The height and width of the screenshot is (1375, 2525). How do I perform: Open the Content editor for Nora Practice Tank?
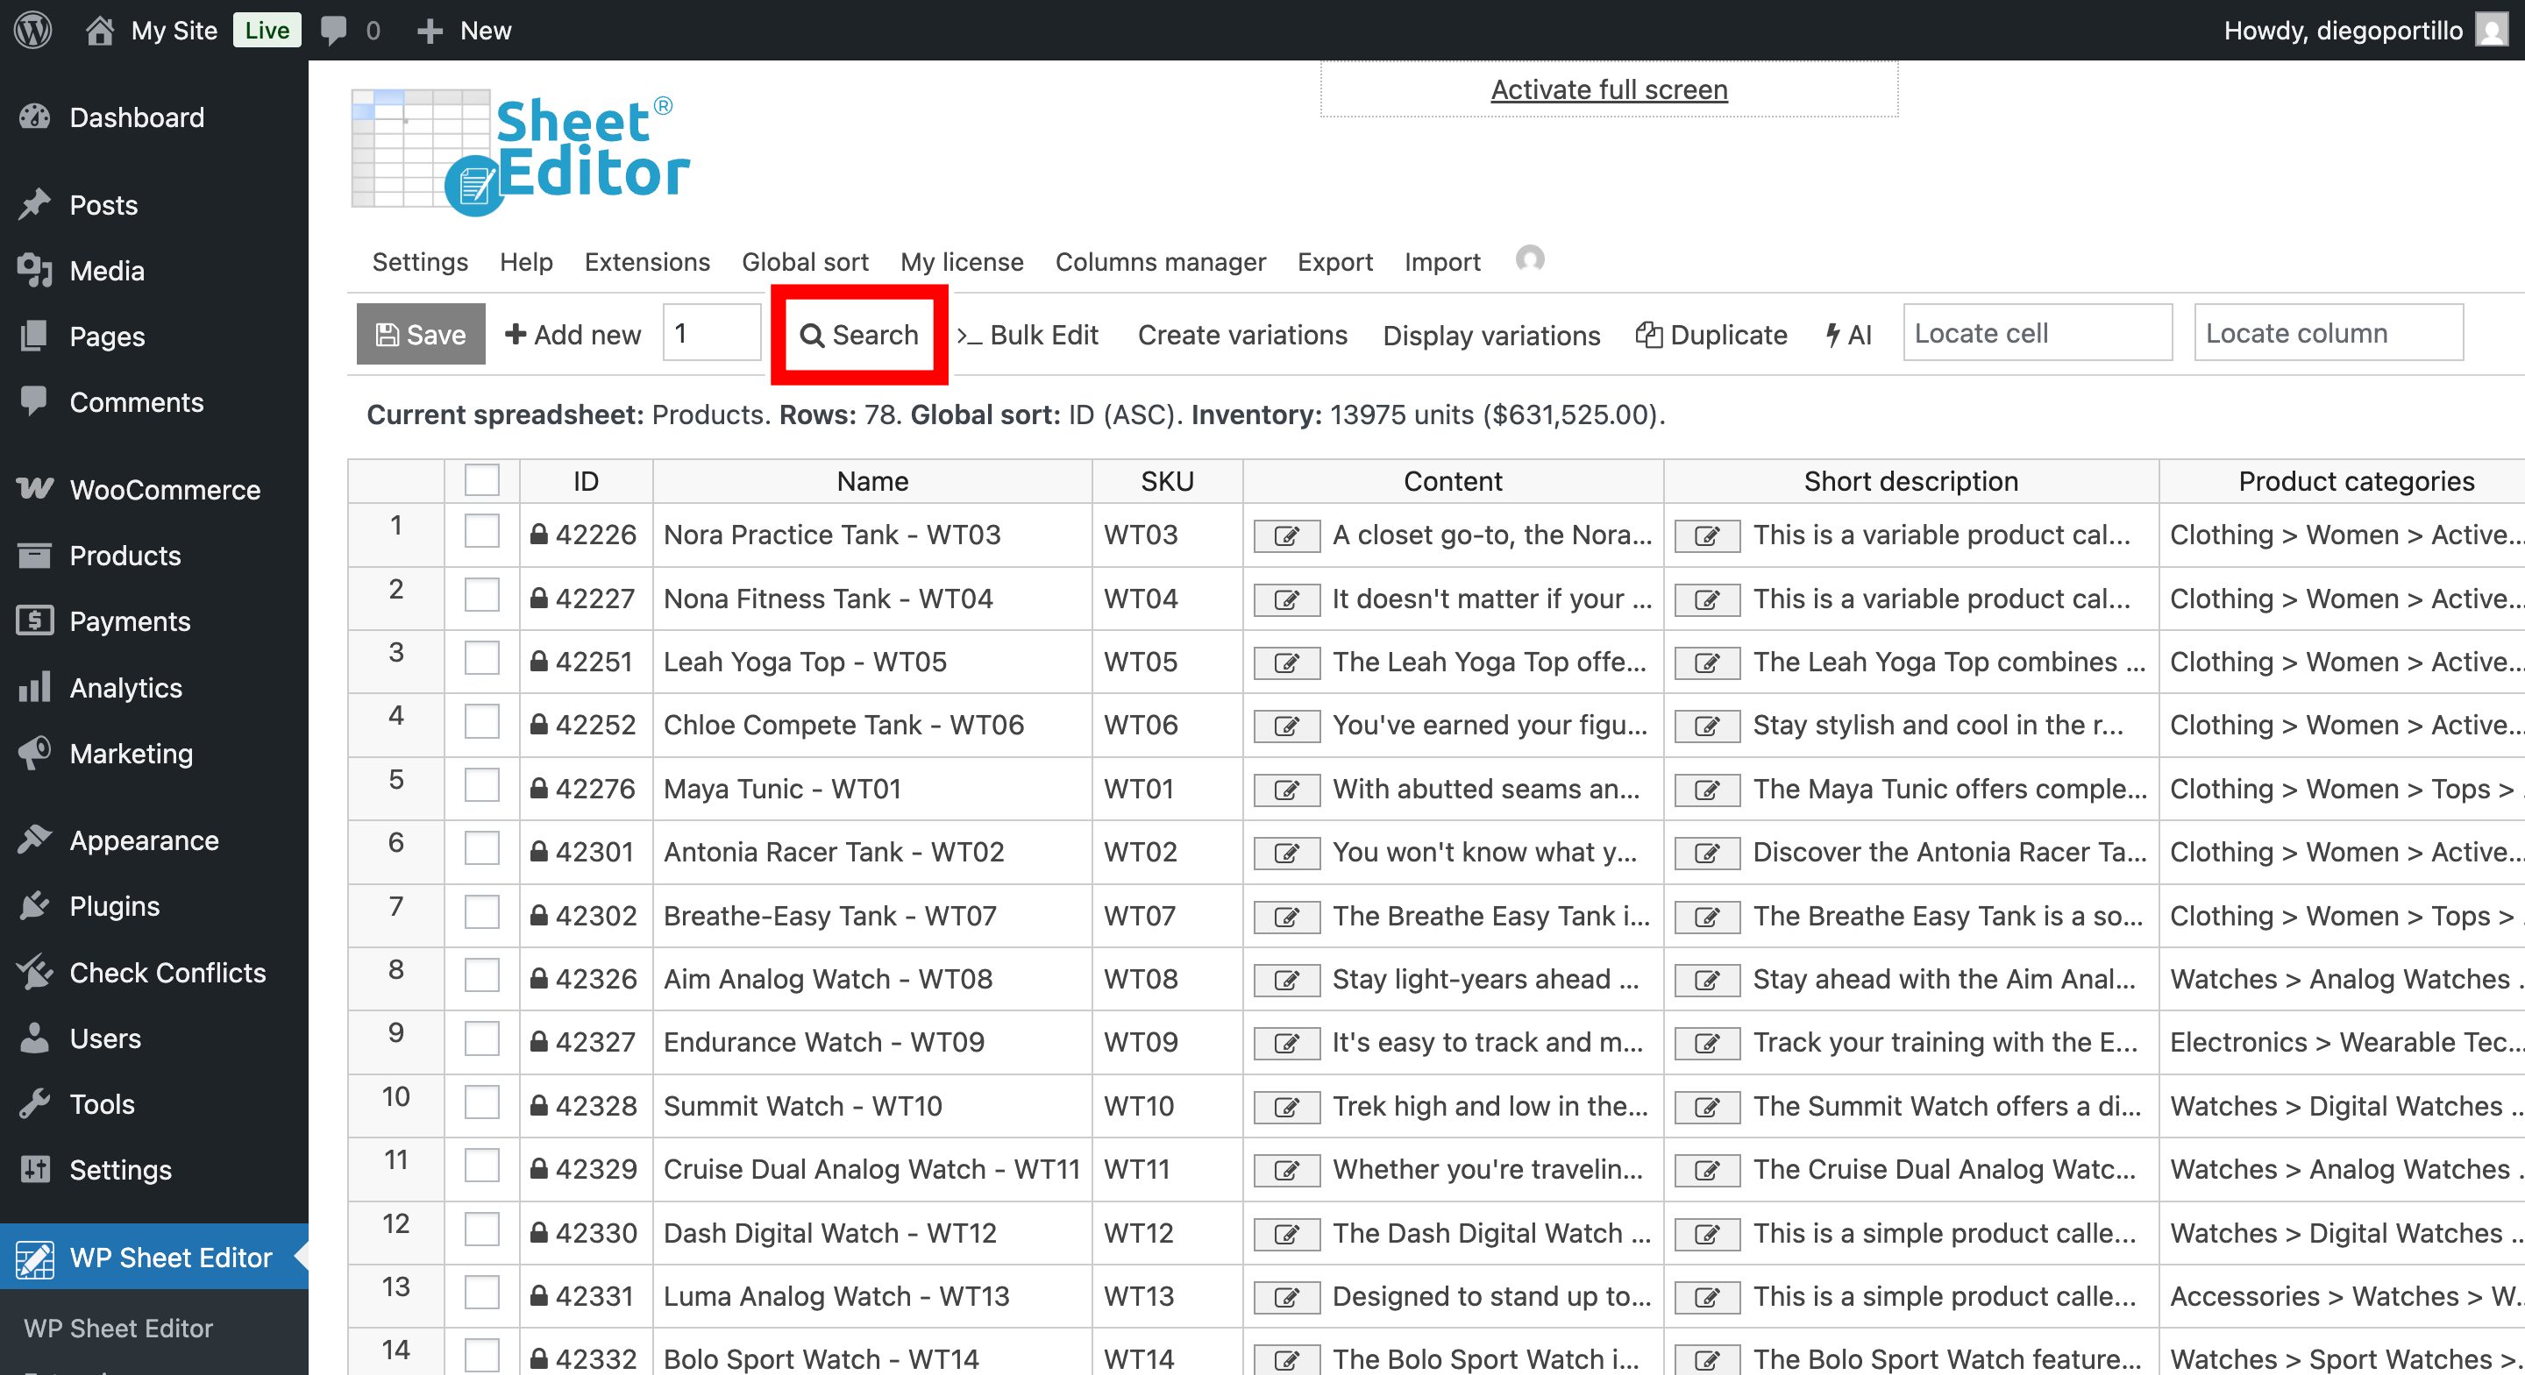(1286, 535)
